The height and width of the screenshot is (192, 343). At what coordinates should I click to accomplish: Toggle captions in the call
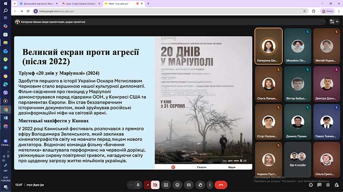[x=189, y=185]
